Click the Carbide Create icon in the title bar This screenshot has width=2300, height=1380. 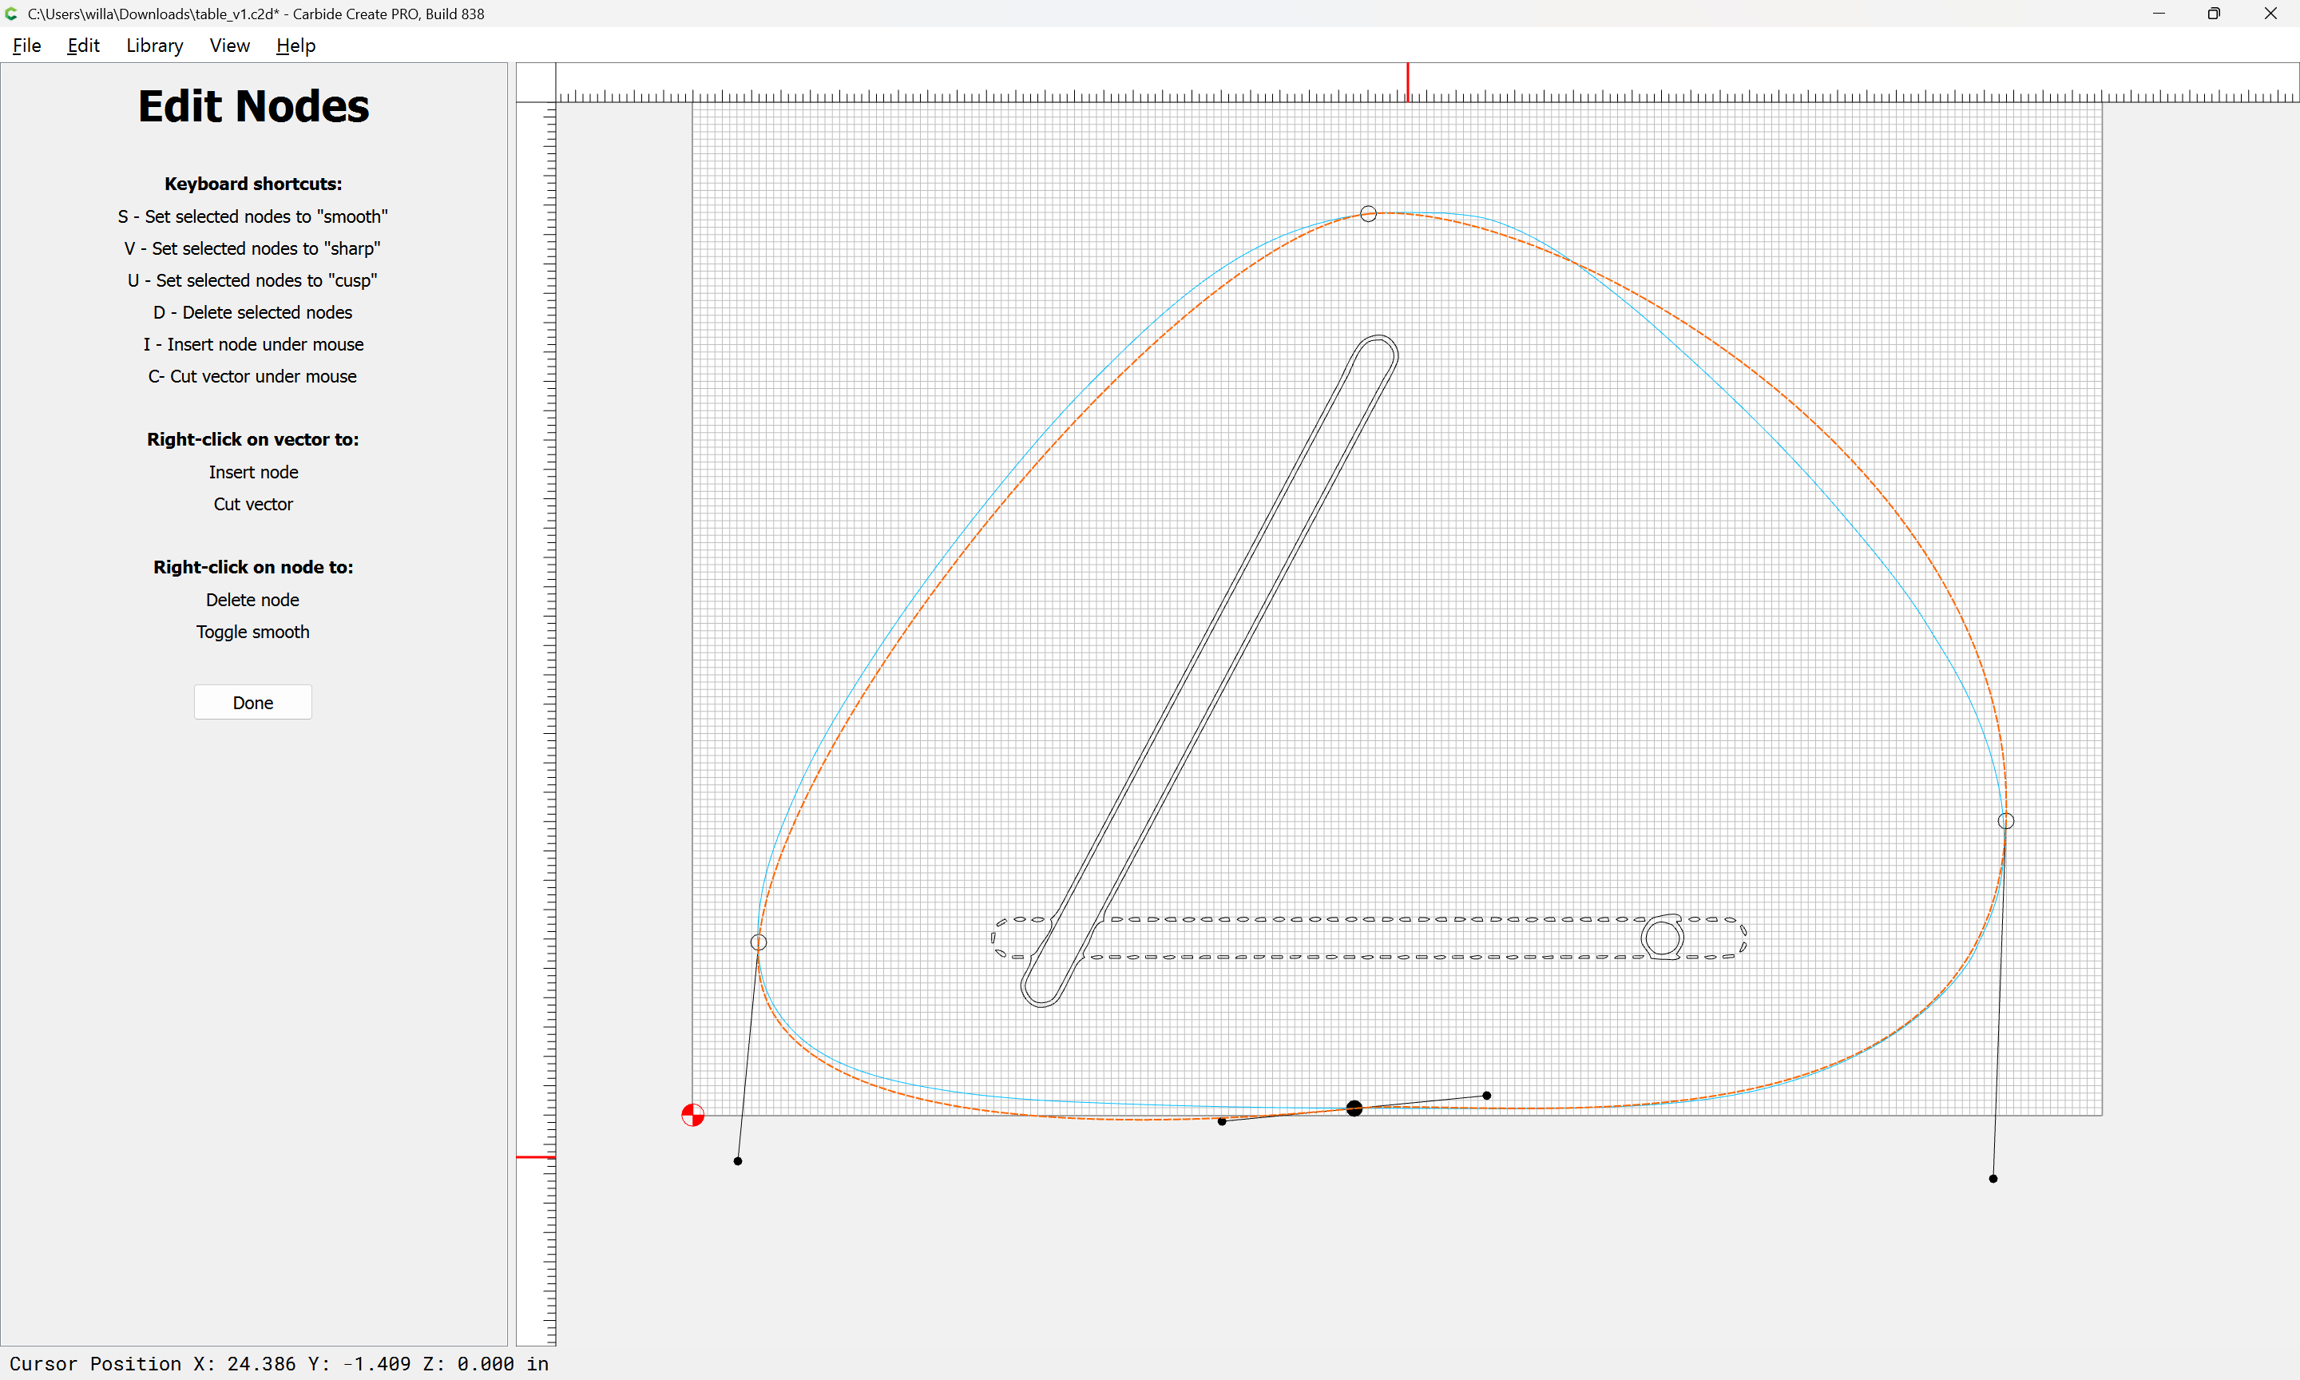coord(11,14)
